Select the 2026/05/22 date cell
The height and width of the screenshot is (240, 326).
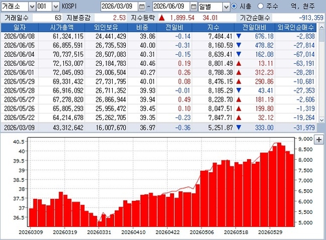[20, 117]
